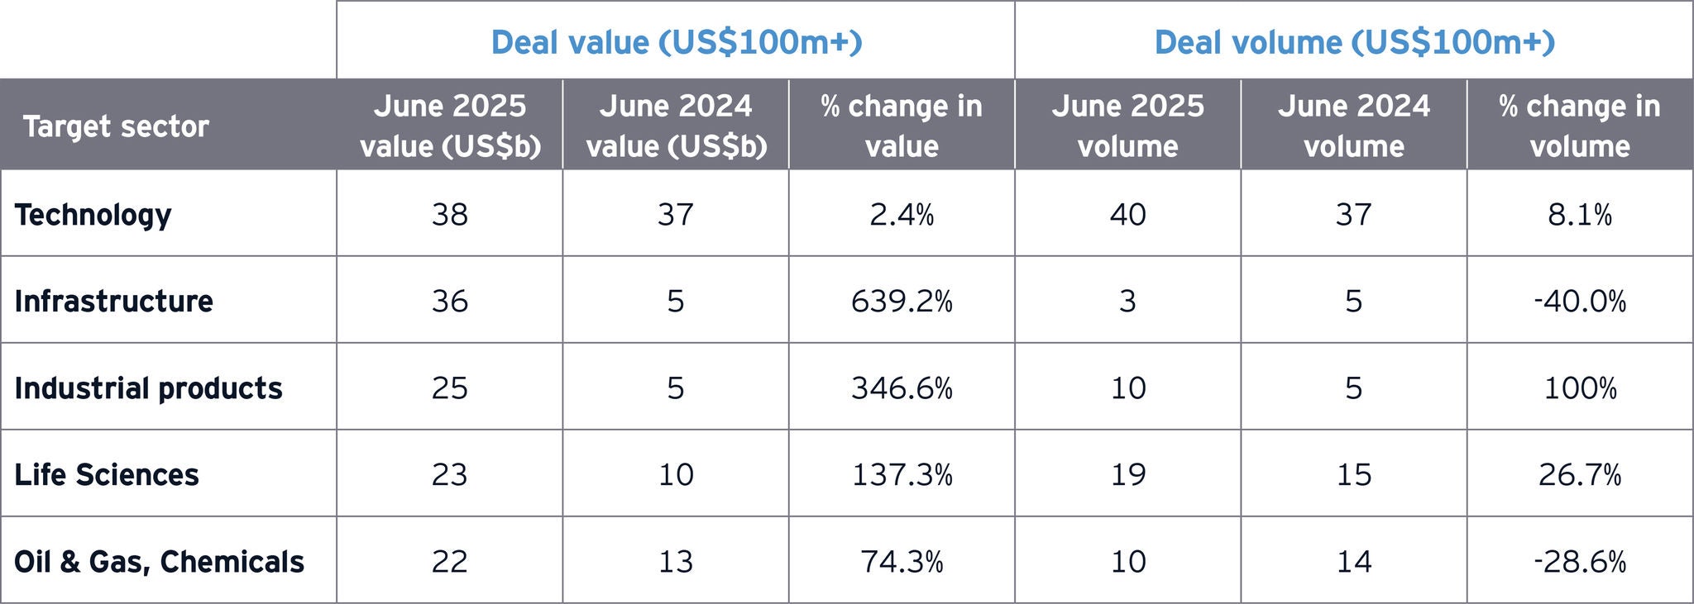Viewport: 1694px width, 604px height.
Task: Select Technology's 8.1% volume change cell
Action: click(x=1579, y=215)
